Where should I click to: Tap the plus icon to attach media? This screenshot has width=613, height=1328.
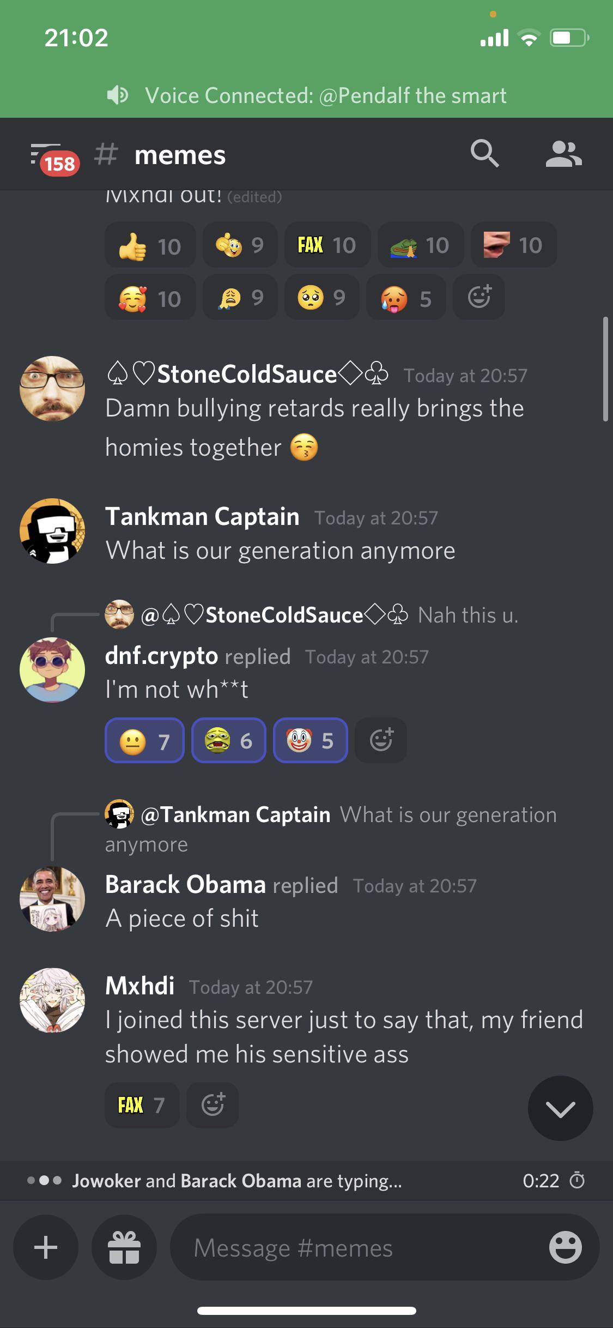click(x=45, y=1247)
